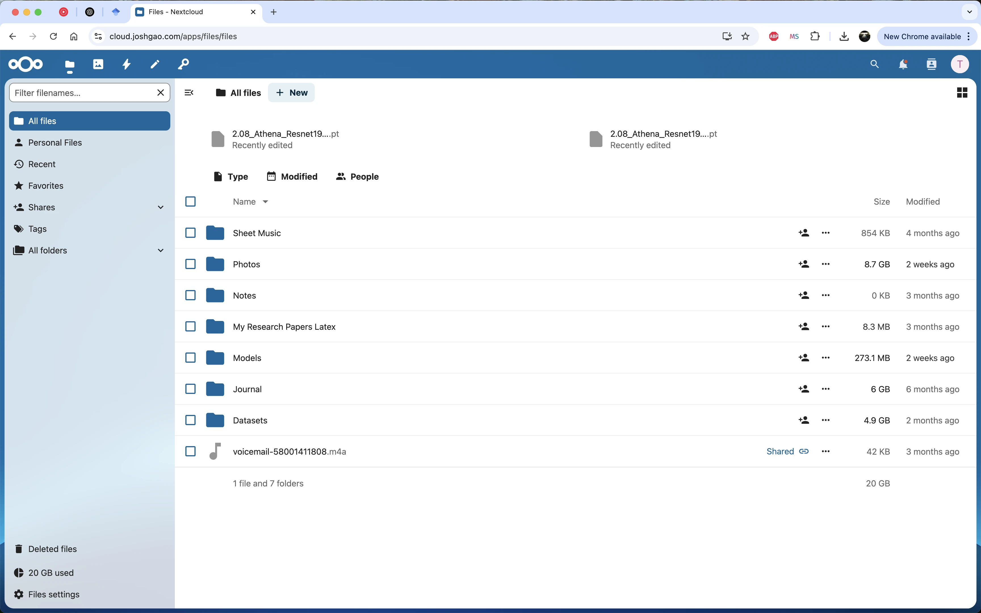Screen dimensions: 981x613
Task: Open Files settings
Action: click(90, 594)
